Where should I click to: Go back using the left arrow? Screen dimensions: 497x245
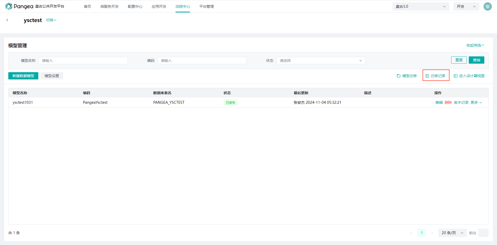7,20
